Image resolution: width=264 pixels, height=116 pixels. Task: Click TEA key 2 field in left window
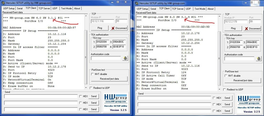click(102, 47)
